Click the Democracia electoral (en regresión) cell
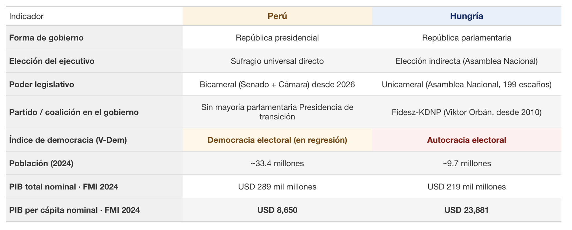This screenshot has width=572, height=230. [x=277, y=140]
